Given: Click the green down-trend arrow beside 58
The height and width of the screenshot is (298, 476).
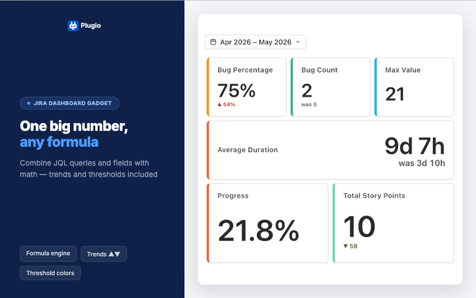Looking at the screenshot, I should point(345,246).
